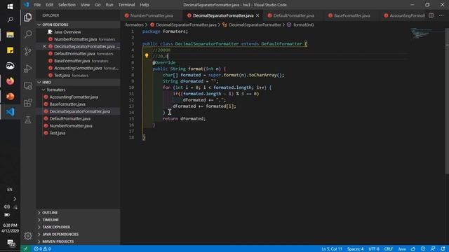The image size is (449, 252).
Task: Open the Manage gear settings
Action: (28, 236)
